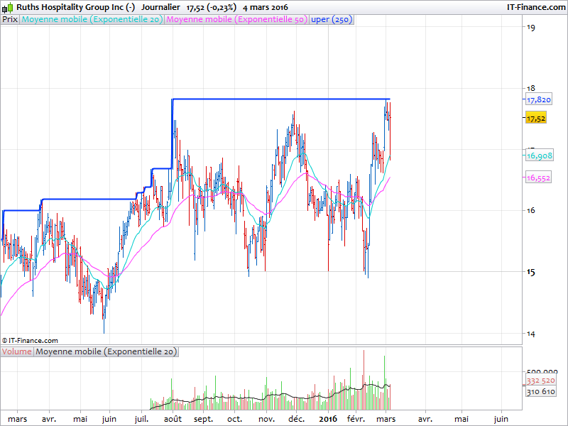Click the 17,52 (-0,23%) quote in the header
568x426 pixels.
[x=211, y=7]
